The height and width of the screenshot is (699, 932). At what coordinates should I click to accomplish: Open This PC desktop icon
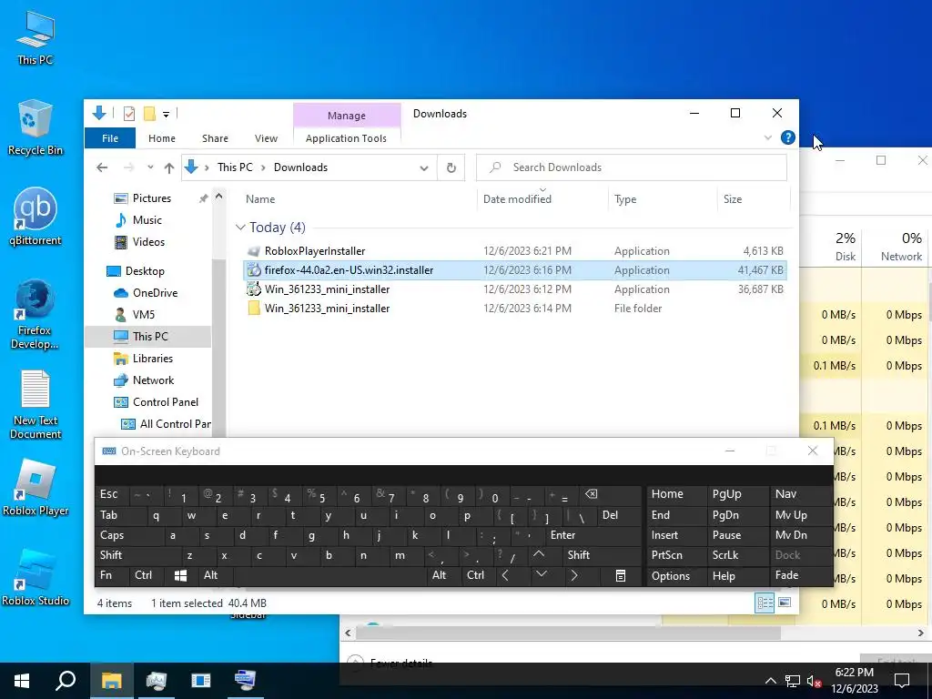click(35, 37)
